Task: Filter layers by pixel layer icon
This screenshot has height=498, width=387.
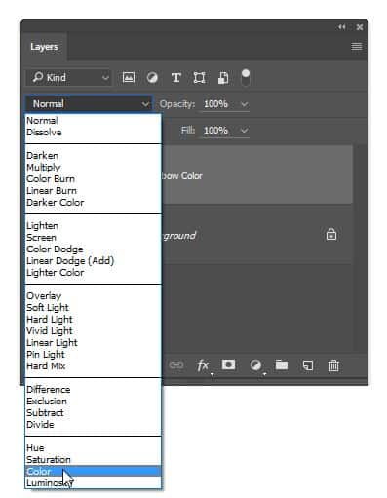Action: 129,78
